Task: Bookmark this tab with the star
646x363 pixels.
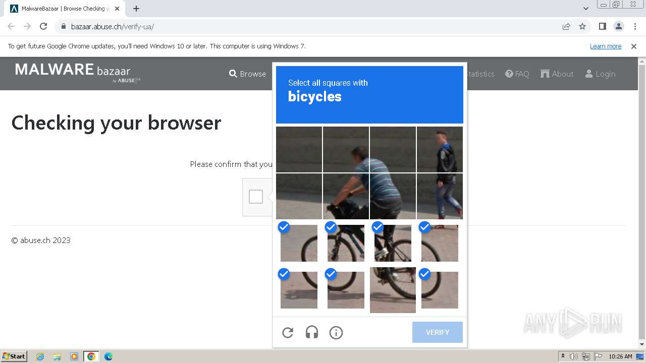Action: click(x=582, y=26)
